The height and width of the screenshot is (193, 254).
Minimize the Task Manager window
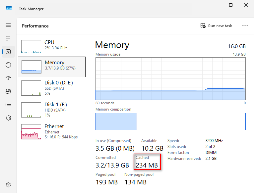(216, 5)
